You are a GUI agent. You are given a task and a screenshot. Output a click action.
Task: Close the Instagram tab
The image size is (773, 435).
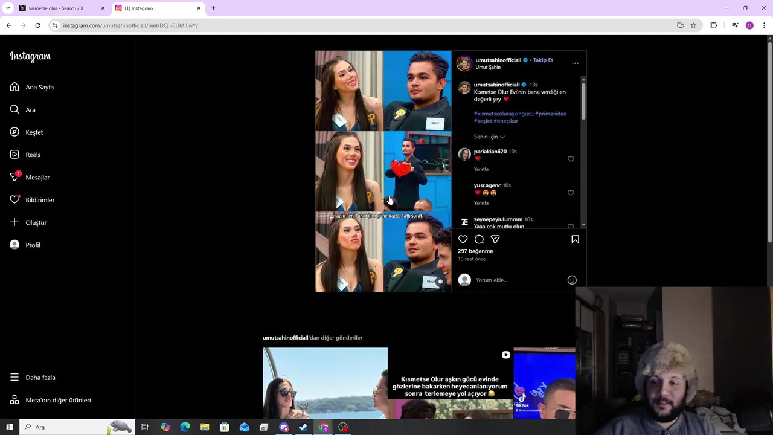(x=199, y=8)
